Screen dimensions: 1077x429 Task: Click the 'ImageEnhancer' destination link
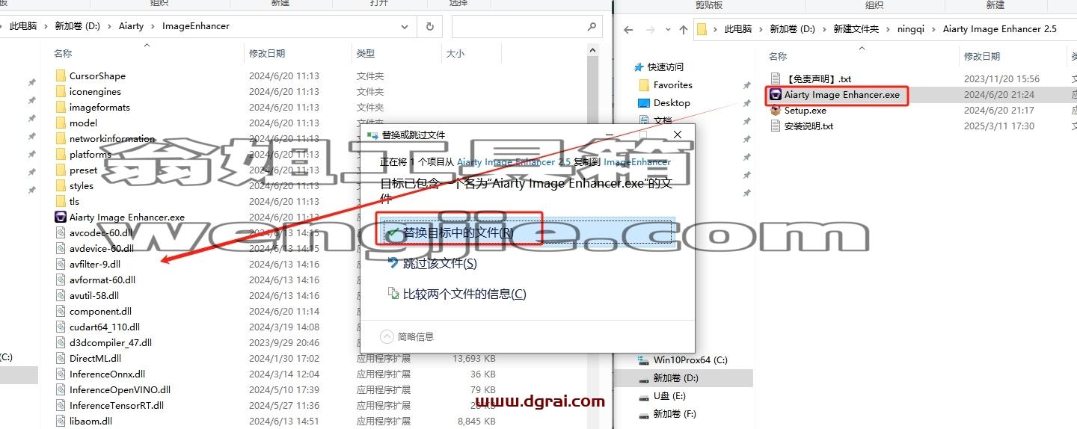[x=637, y=161]
